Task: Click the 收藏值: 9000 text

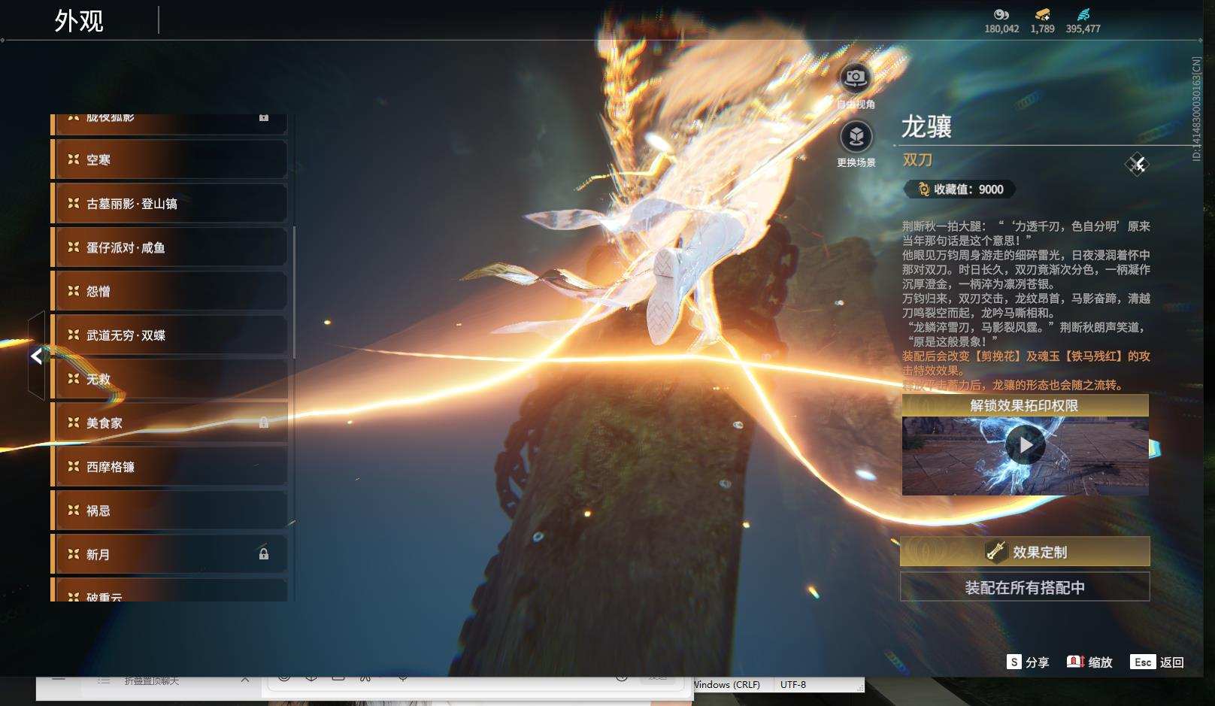Action: 968,189
